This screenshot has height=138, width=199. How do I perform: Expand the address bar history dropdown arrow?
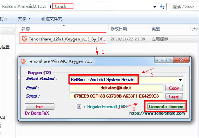(x=155, y=7)
